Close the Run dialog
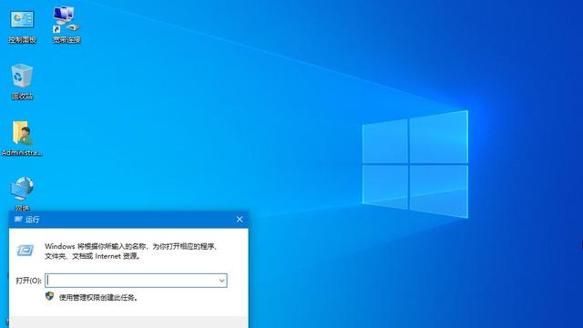Screen dimensions: 583x328 click(240, 220)
